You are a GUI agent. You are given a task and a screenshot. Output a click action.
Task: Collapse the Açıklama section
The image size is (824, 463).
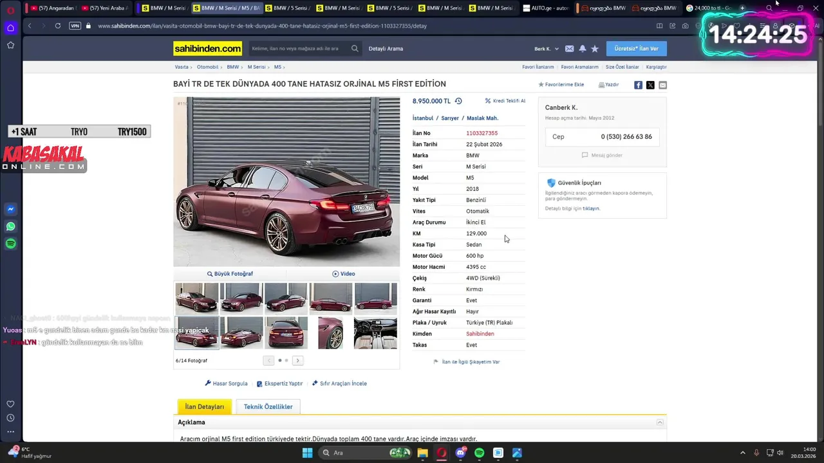click(660, 422)
